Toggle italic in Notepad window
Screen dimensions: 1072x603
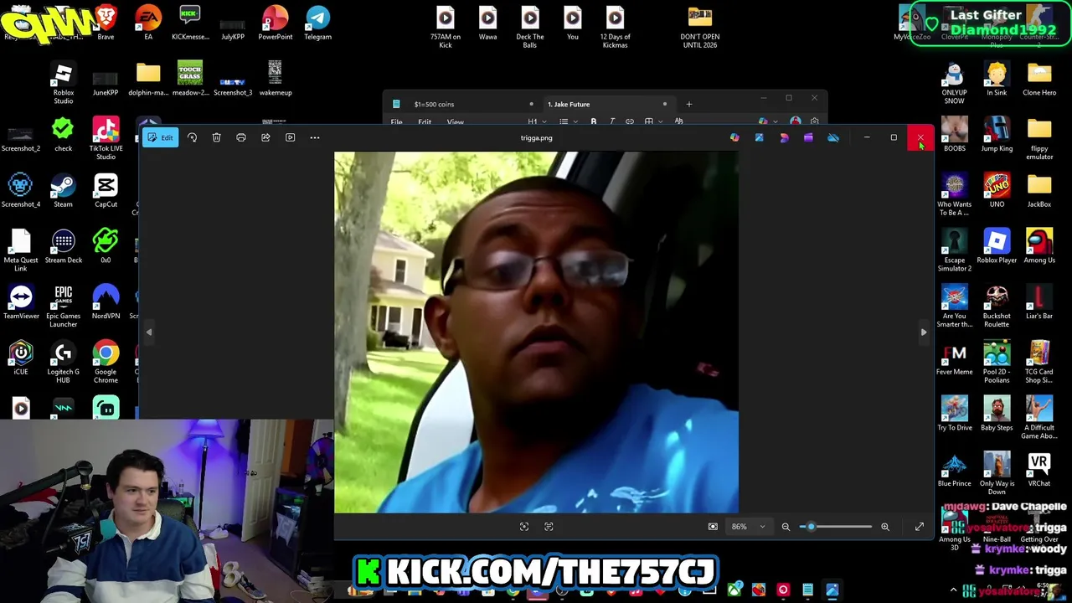(612, 122)
